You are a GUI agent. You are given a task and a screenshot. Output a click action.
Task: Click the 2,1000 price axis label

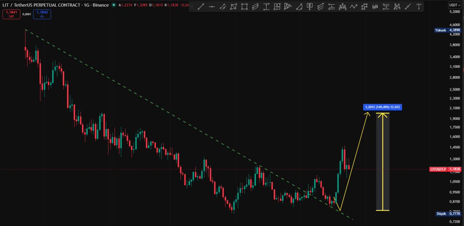[454, 108]
